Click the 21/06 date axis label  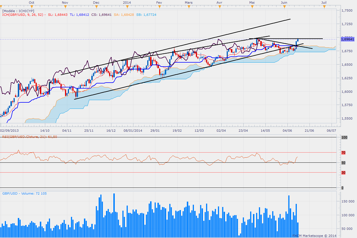click(309, 131)
